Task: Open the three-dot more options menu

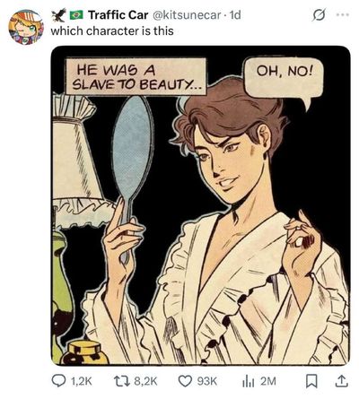Action: [x=342, y=14]
